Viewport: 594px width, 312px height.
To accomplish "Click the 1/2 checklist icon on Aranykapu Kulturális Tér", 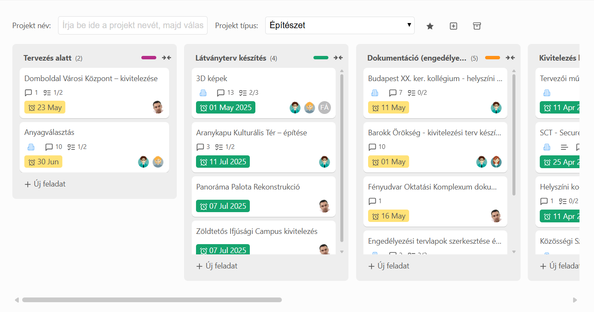I will coord(219,147).
